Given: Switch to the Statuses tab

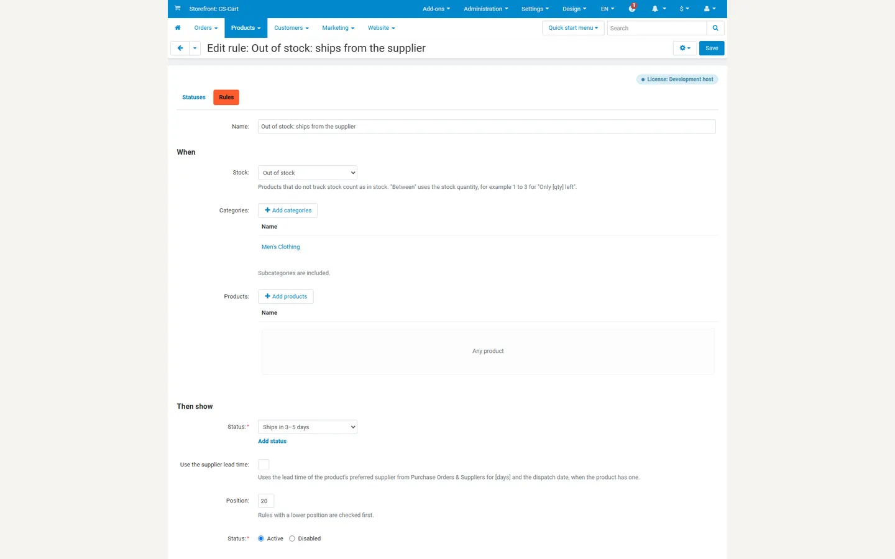Looking at the screenshot, I should pyautogui.click(x=194, y=98).
